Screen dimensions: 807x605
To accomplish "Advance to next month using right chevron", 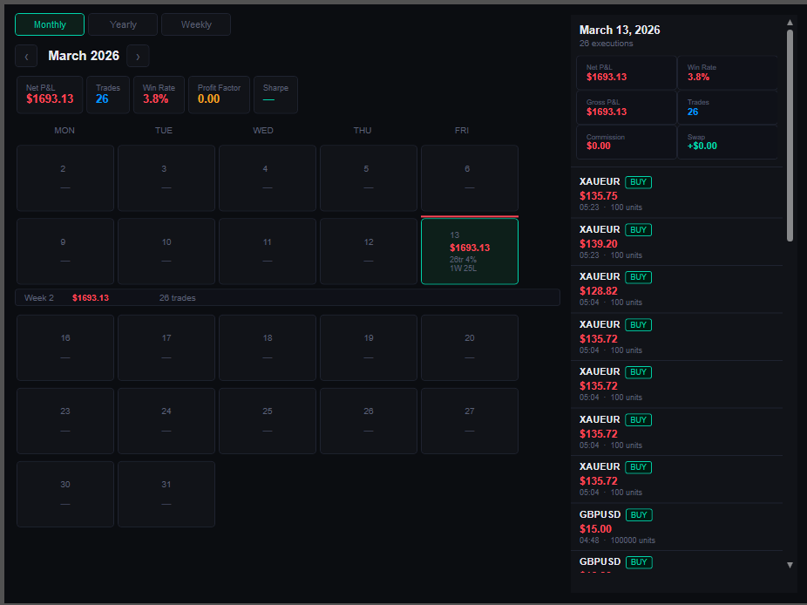I will [138, 55].
